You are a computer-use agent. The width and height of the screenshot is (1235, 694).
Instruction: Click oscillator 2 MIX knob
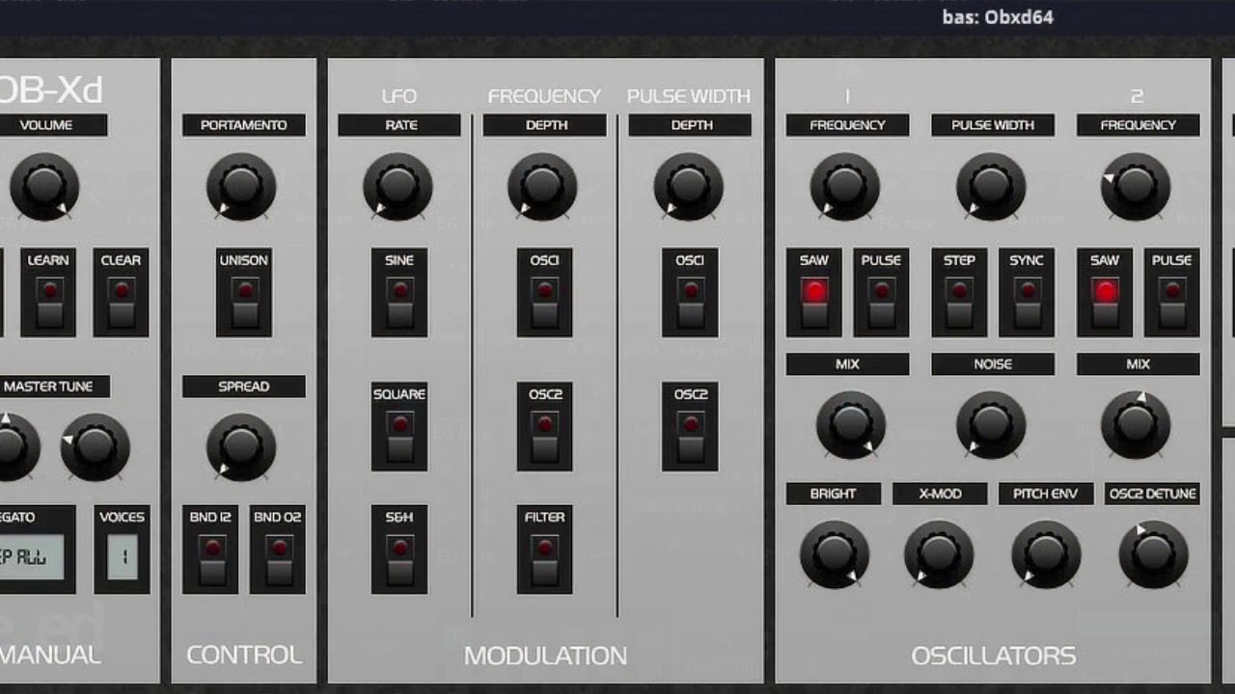coord(1136,424)
